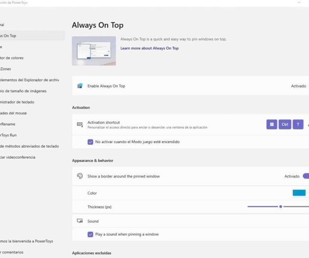Open Learn more about Always On Top link

[149, 48]
